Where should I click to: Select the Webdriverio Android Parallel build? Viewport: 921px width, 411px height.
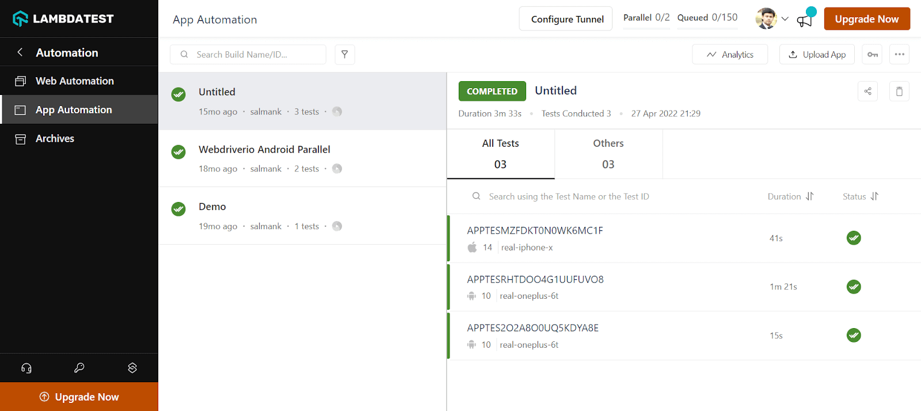coord(303,158)
